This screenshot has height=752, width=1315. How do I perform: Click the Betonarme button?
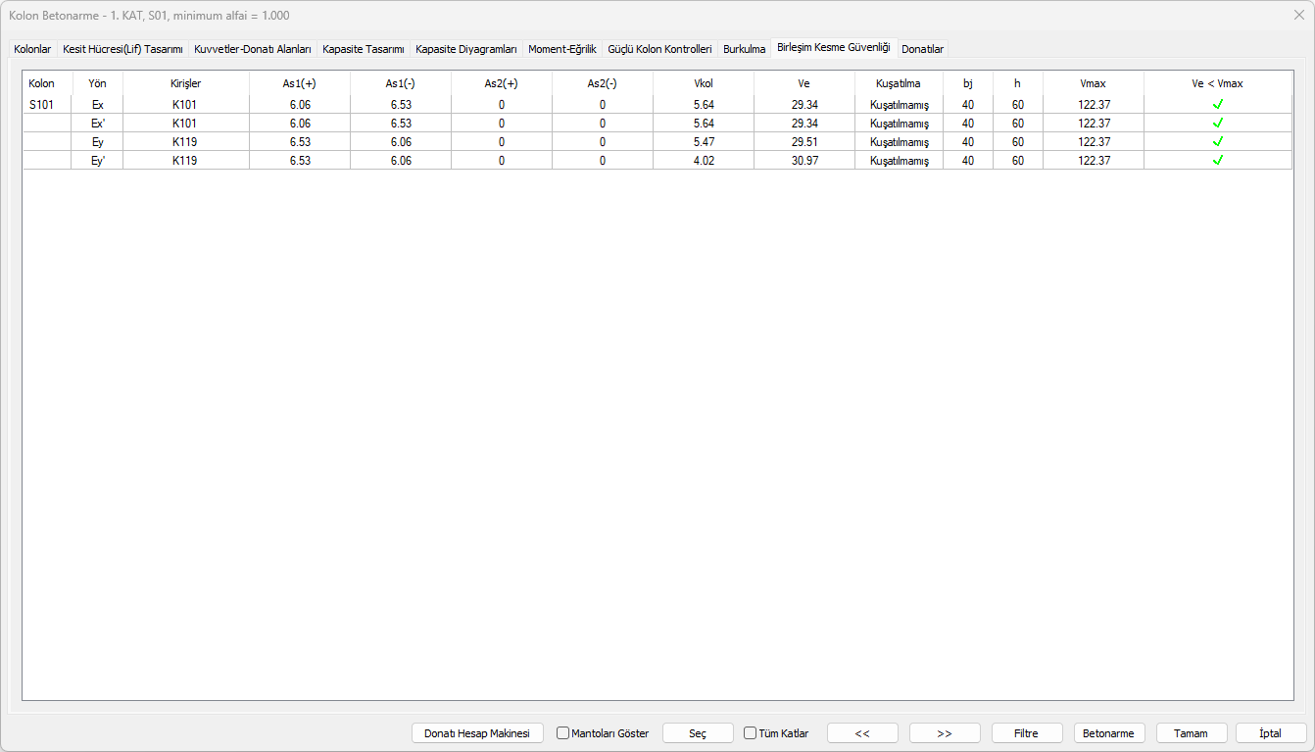point(1109,733)
